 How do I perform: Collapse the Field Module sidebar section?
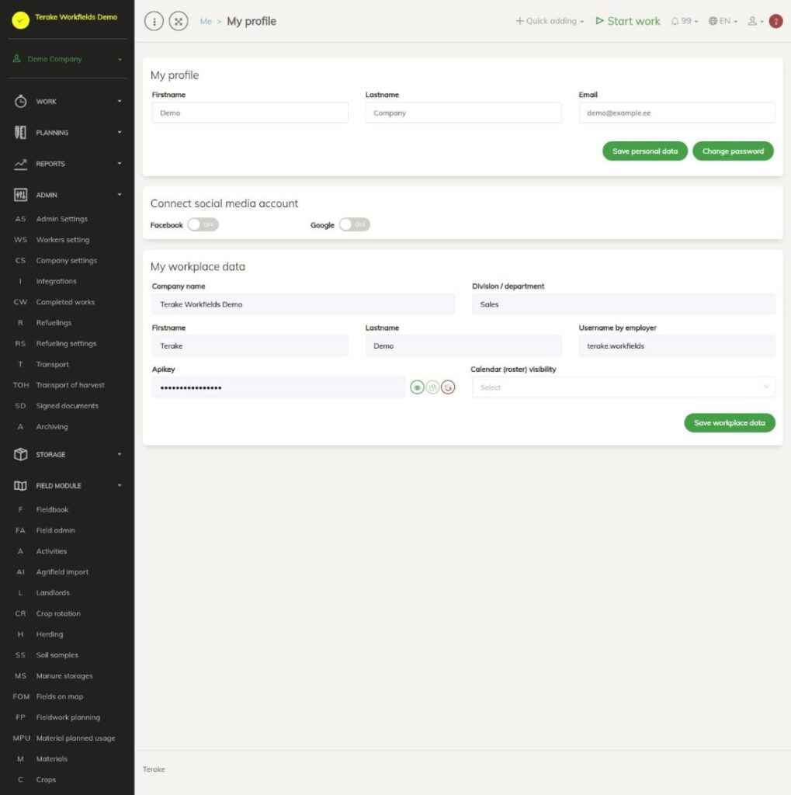(x=68, y=486)
